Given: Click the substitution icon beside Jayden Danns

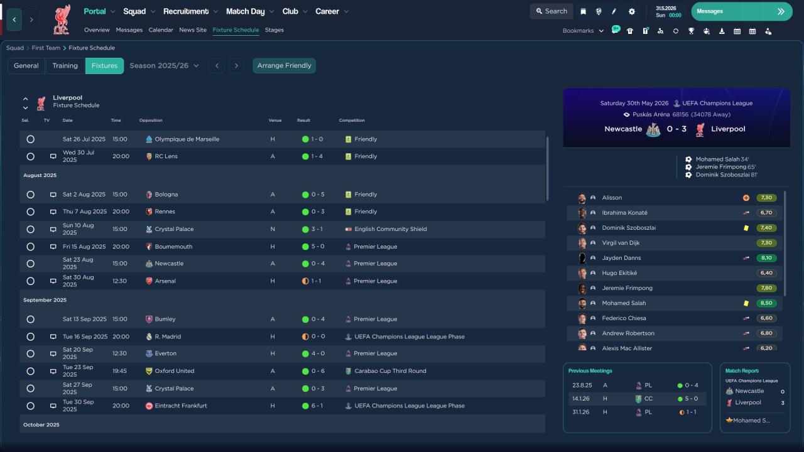Looking at the screenshot, I should (x=746, y=258).
